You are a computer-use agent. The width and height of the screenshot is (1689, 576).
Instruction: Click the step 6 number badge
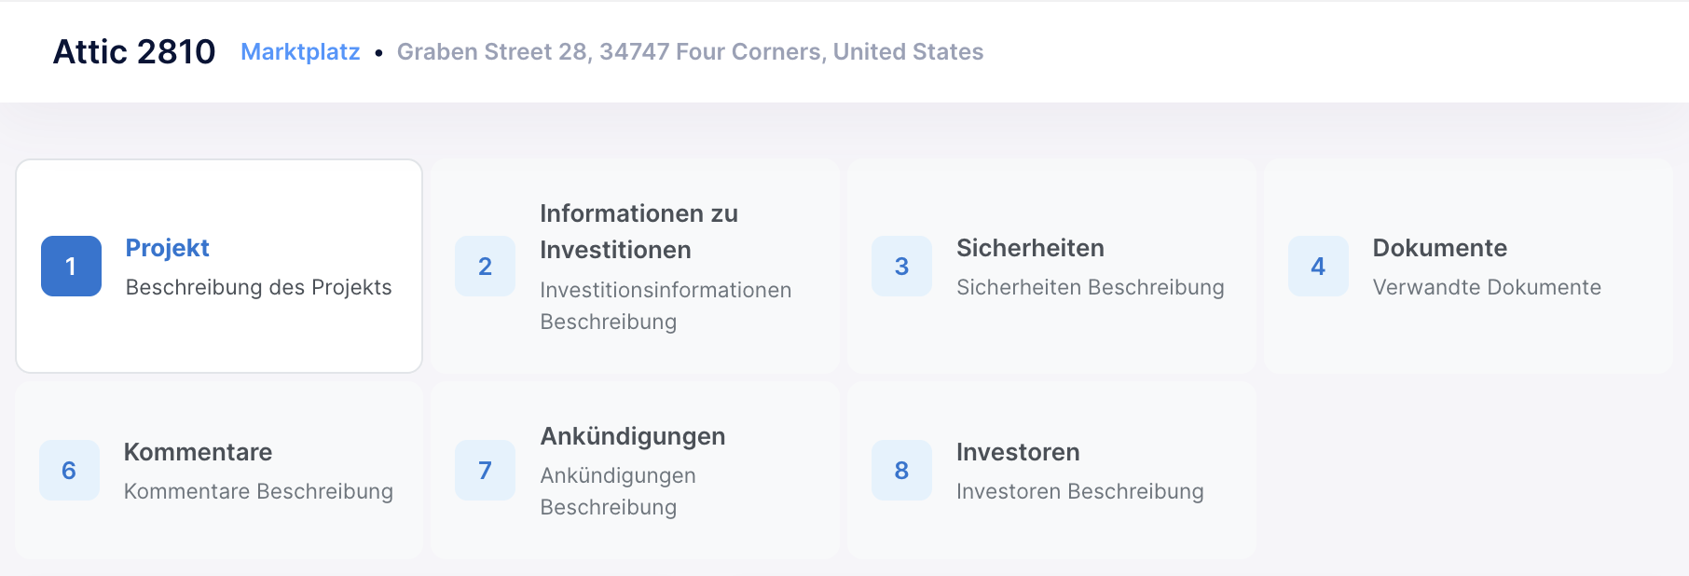point(69,470)
